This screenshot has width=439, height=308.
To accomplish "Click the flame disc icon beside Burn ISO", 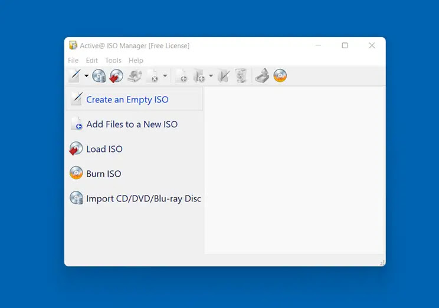I will point(76,173).
